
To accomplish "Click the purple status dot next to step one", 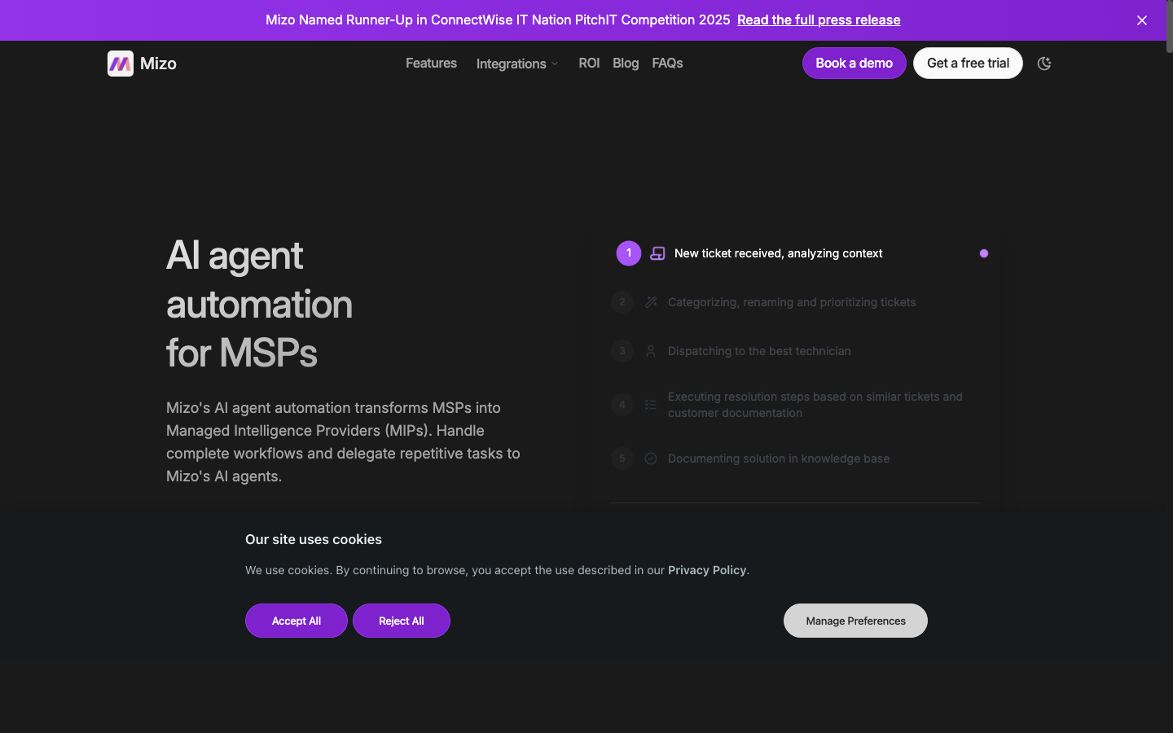I will pos(984,253).
